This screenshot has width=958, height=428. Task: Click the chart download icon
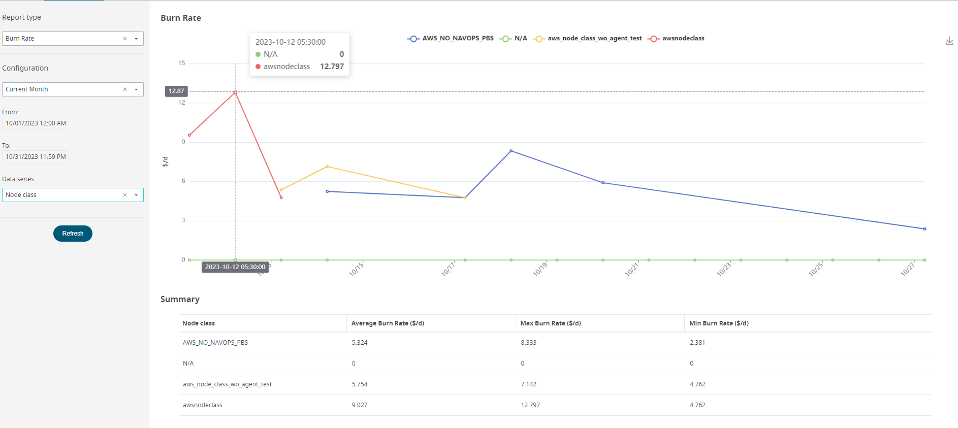click(x=949, y=41)
